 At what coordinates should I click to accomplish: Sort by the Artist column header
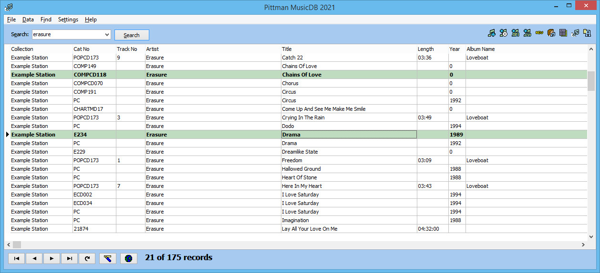pos(213,49)
